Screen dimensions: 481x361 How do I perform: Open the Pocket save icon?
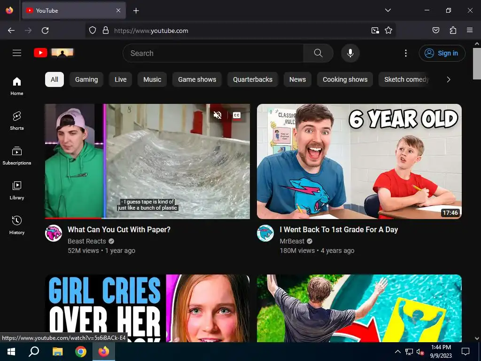[436, 30]
